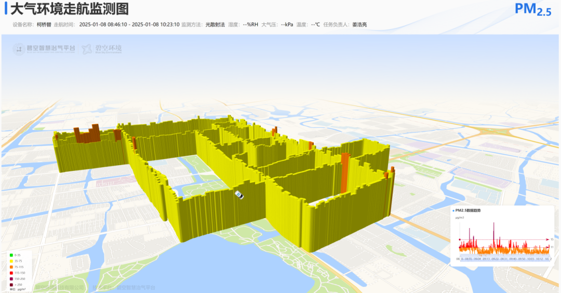561x293 pixels.
Task: Click the PM2.5数据趋势 chart title
Action: (468, 210)
